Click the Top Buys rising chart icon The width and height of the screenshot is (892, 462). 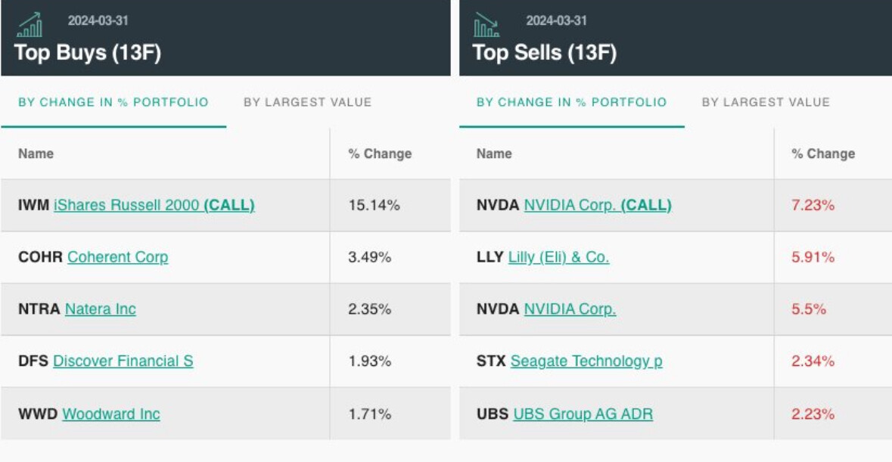tap(30, 24)
